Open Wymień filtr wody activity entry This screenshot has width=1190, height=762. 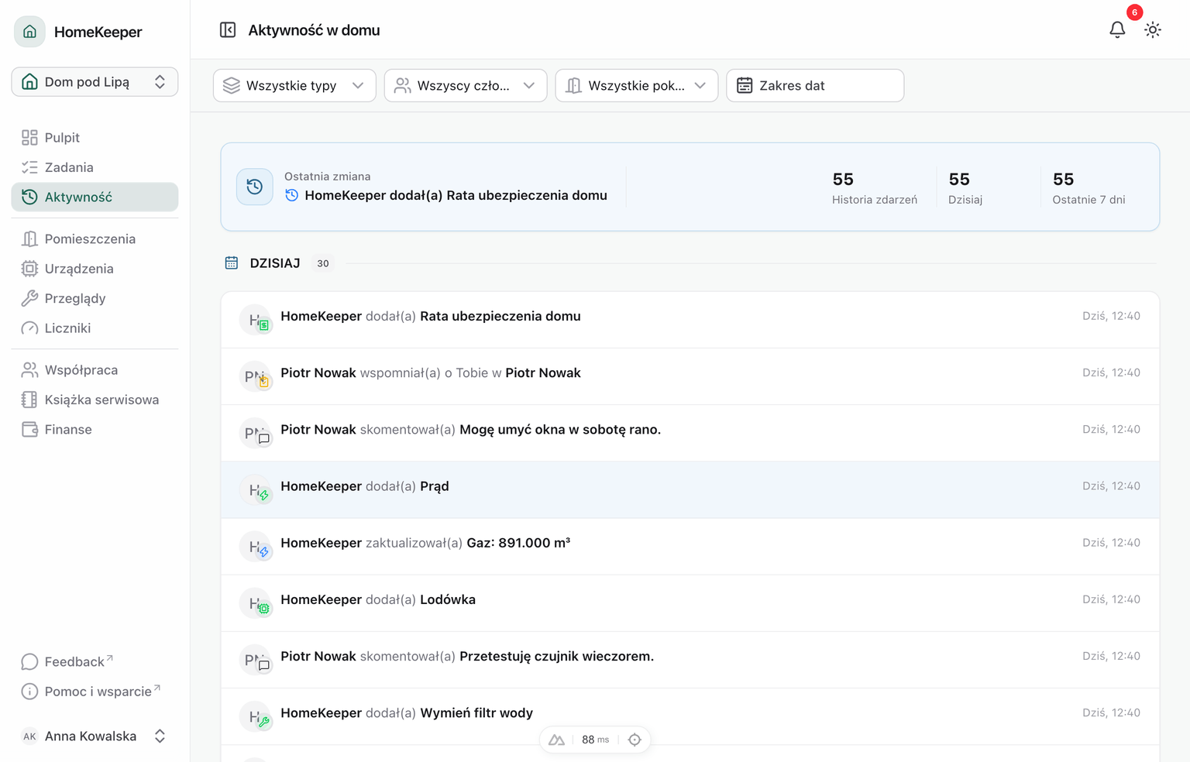tap(690, 716)
